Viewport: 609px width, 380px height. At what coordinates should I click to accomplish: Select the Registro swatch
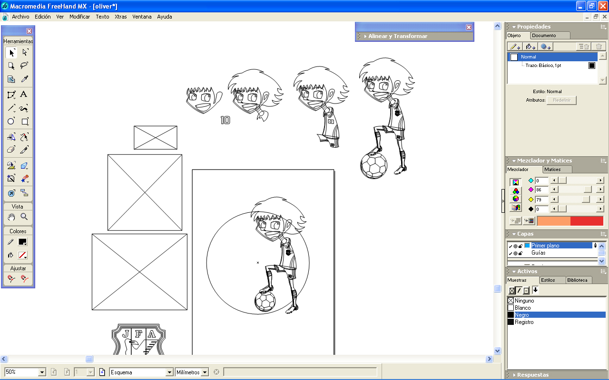(556, 322)
